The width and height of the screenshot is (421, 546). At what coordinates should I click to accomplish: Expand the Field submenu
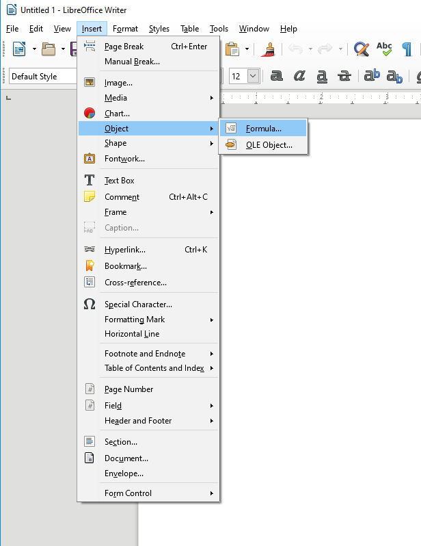pyautogui.click(x=148, y=406)
